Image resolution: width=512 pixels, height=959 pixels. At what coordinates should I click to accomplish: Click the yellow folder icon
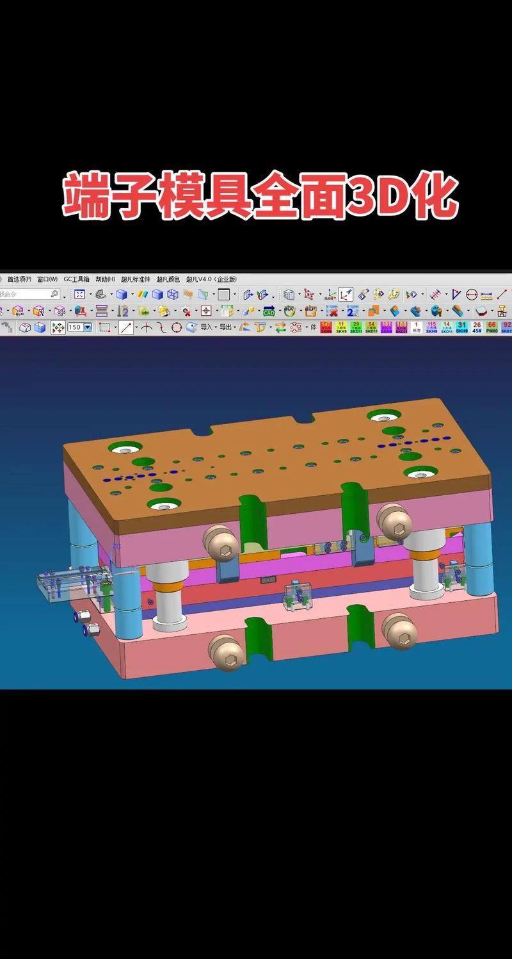point(164,311)
